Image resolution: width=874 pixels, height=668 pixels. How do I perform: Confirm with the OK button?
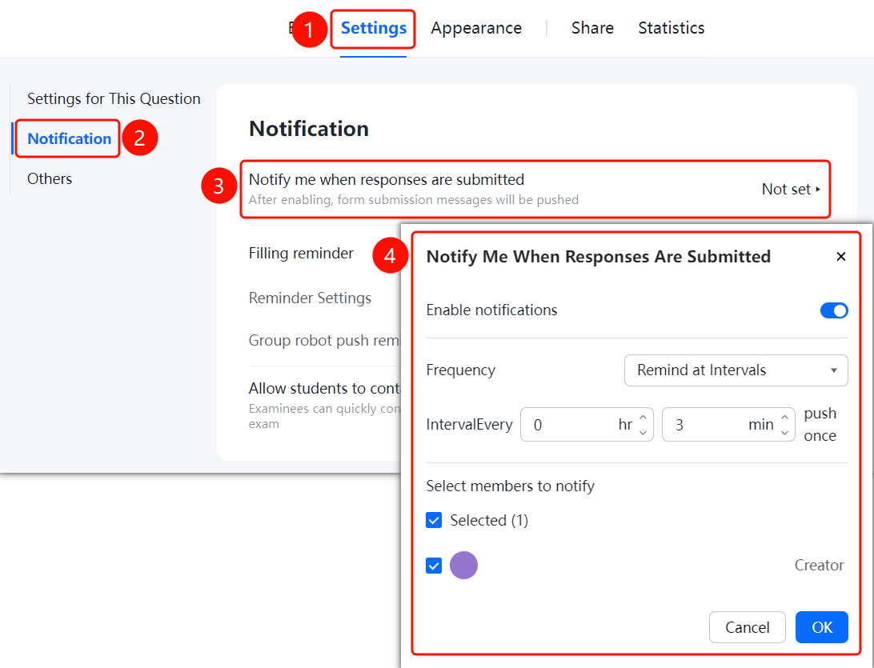pos(822,627)
